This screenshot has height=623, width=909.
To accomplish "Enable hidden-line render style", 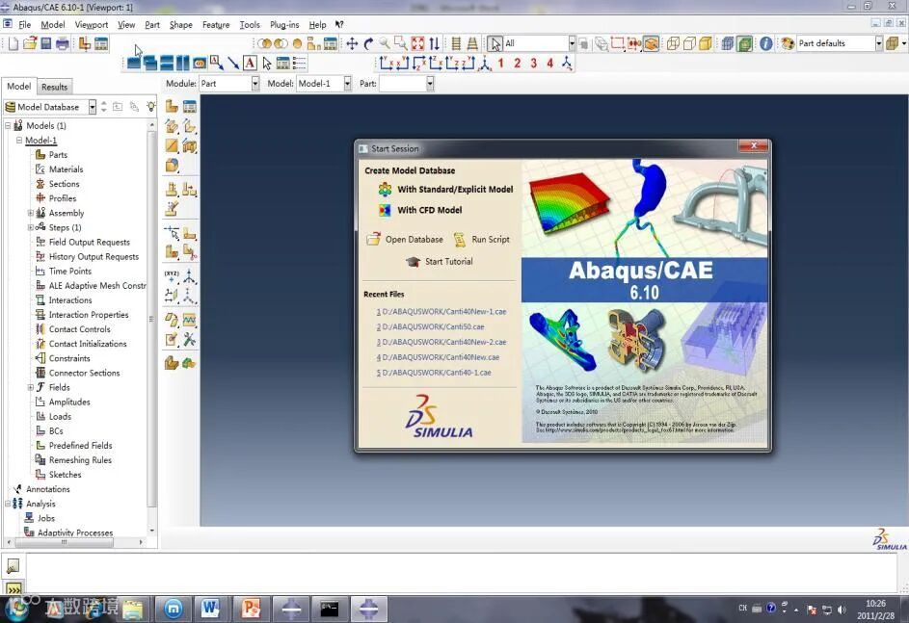I will point(689,43).
